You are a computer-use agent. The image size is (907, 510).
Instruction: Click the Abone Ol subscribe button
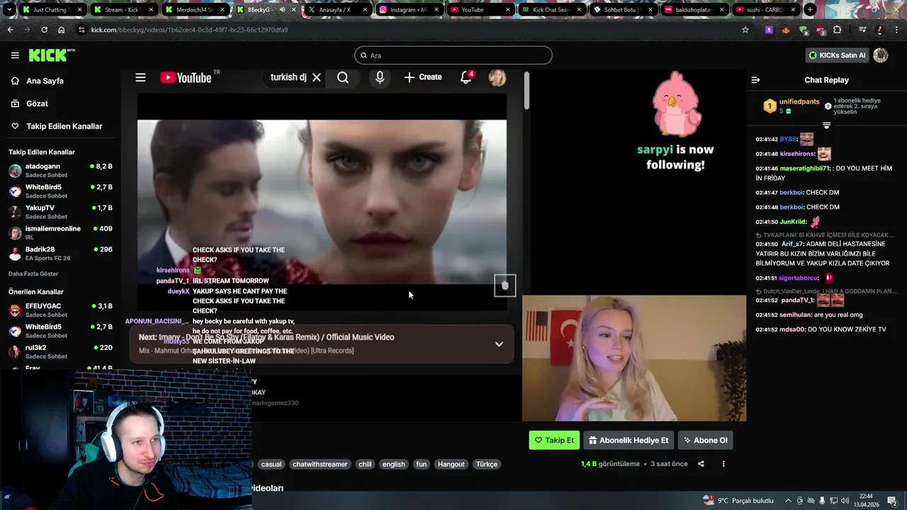coord(705,440)
